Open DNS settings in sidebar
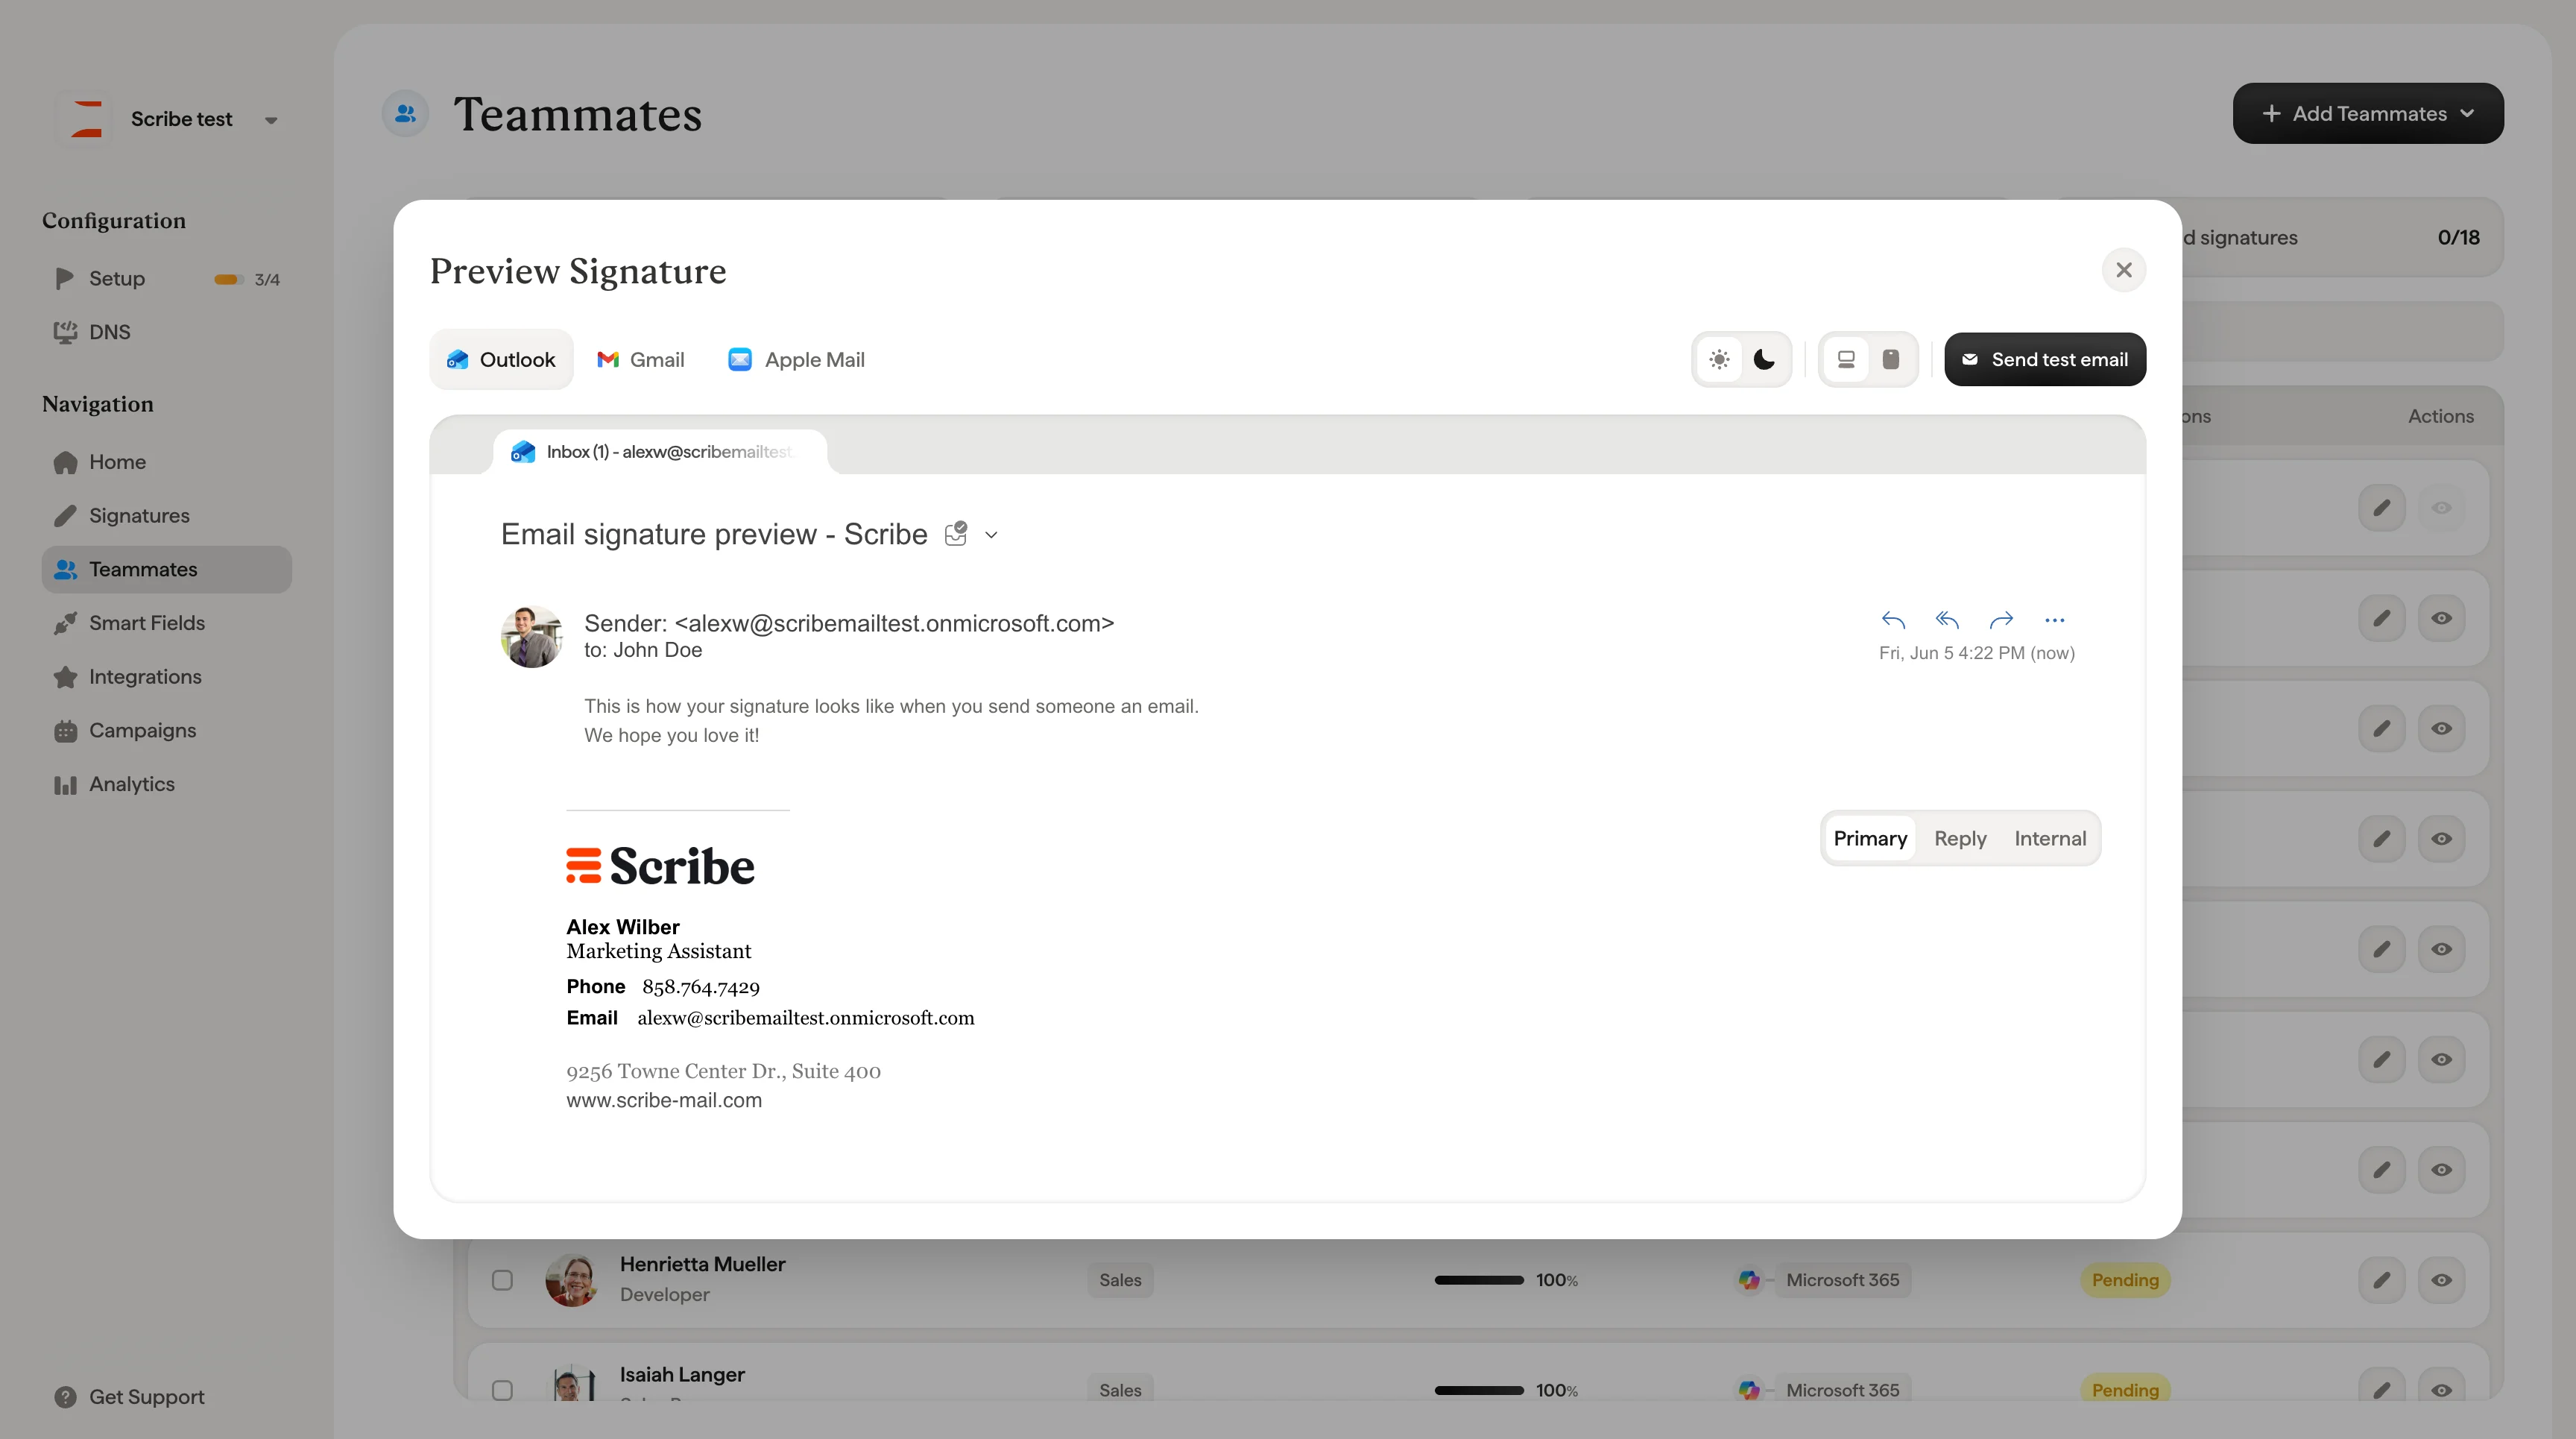 tap(167, 332)
